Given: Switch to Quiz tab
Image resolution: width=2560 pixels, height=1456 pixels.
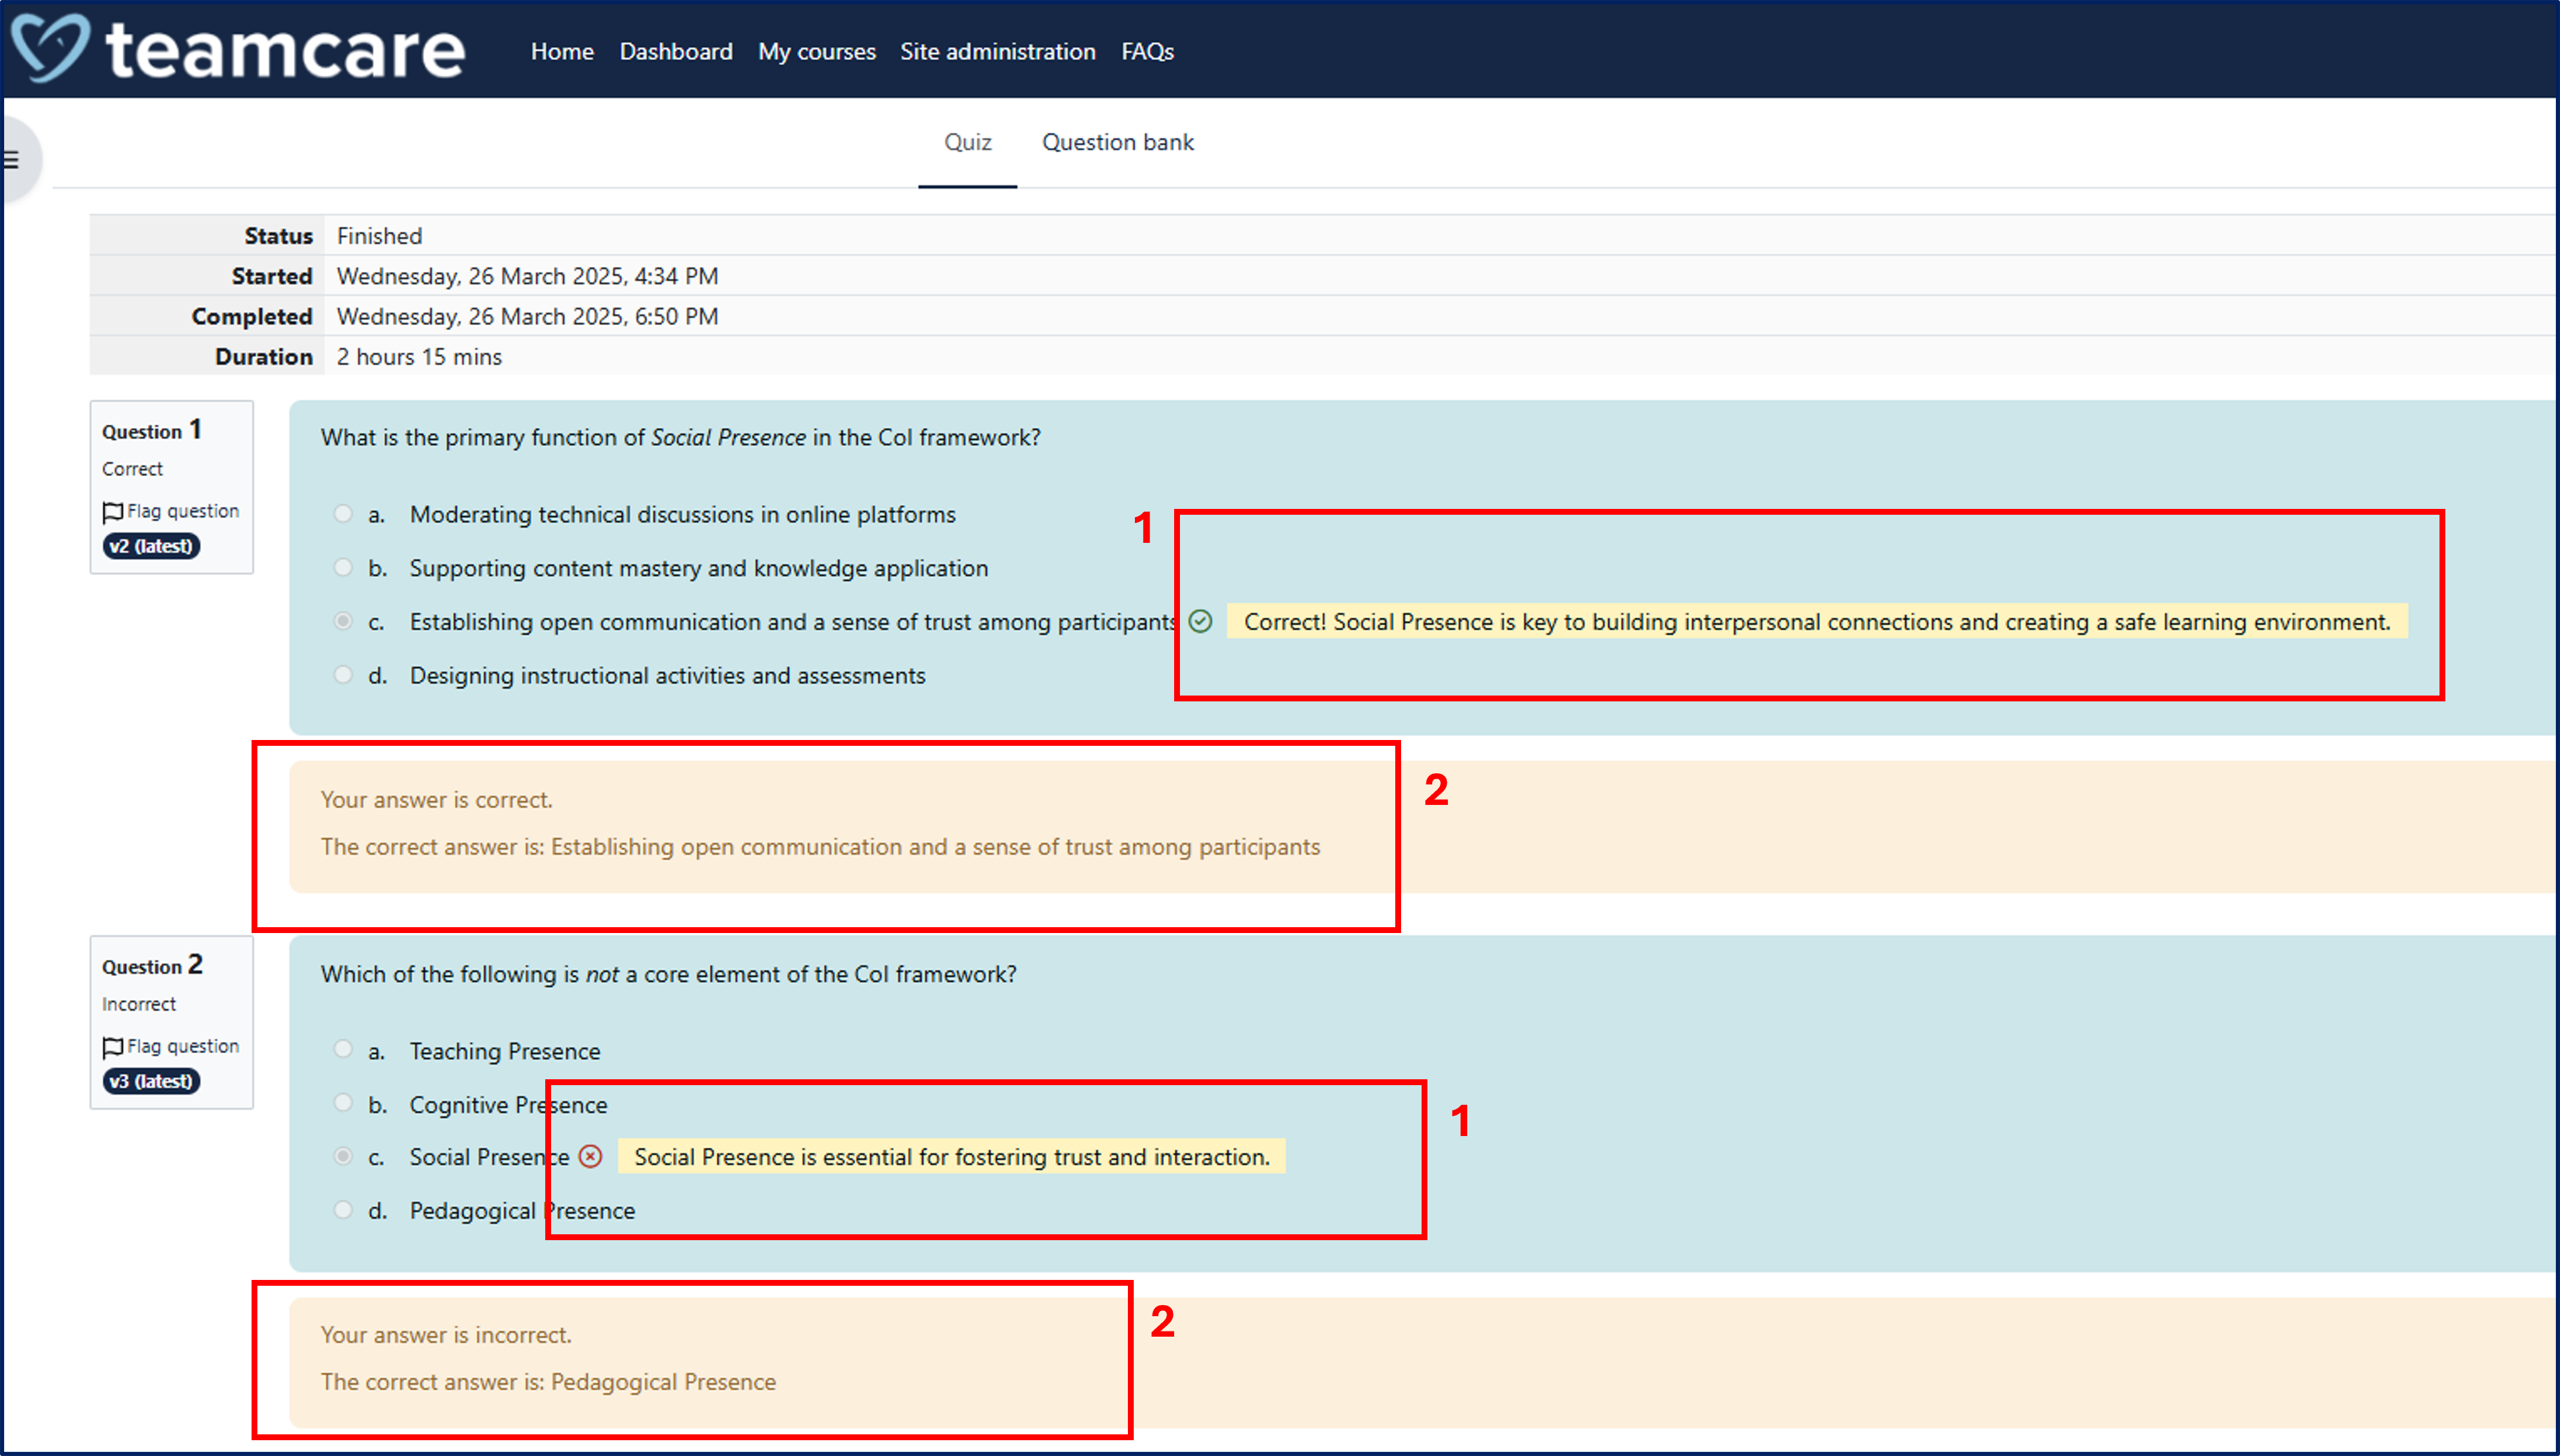Looking at the screenshot, I should point(967,142).
